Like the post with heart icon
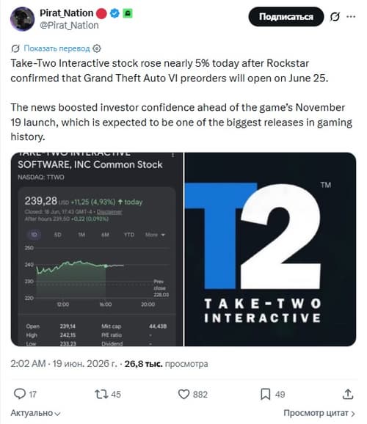Viewport: 367px width, 424px height. 183,394
